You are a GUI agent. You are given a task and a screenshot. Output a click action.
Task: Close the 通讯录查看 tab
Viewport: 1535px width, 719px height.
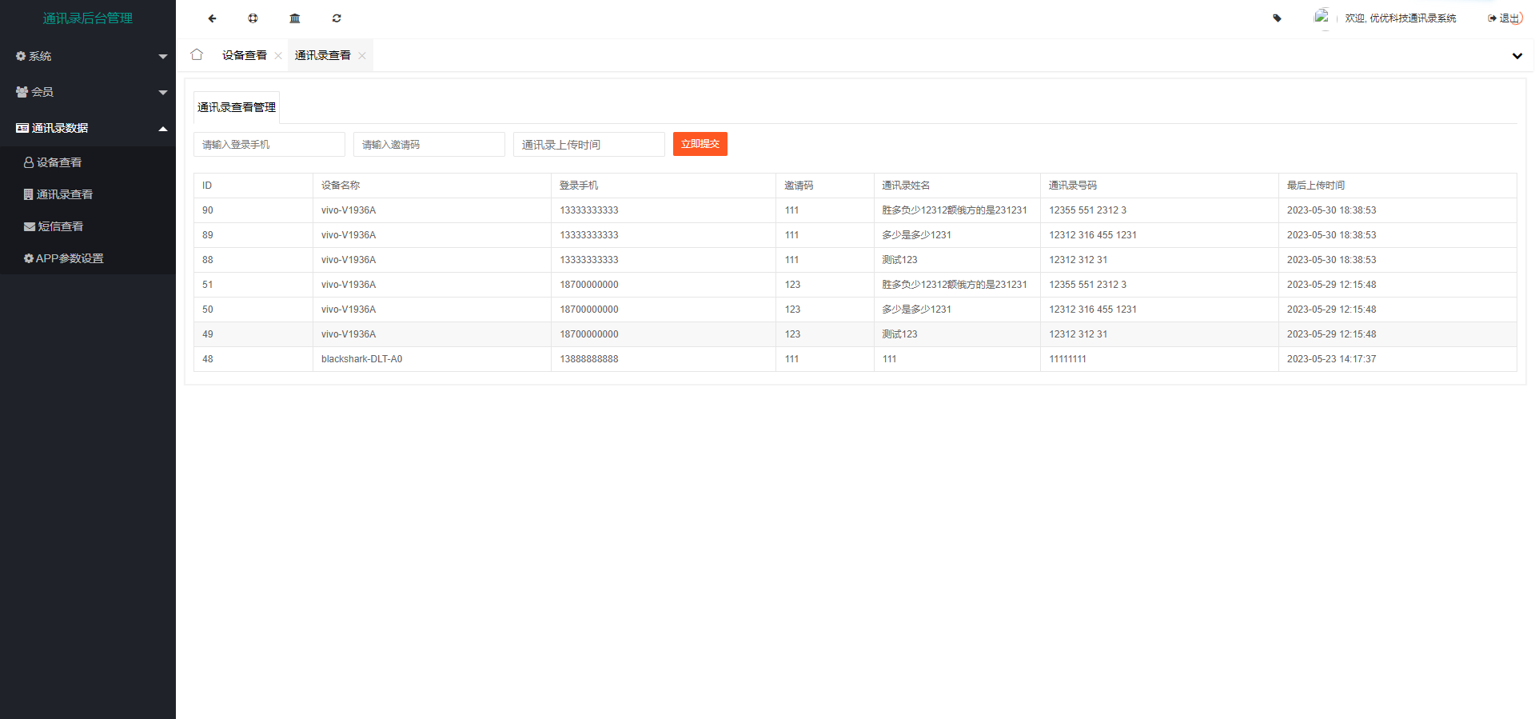click(362, 56)
